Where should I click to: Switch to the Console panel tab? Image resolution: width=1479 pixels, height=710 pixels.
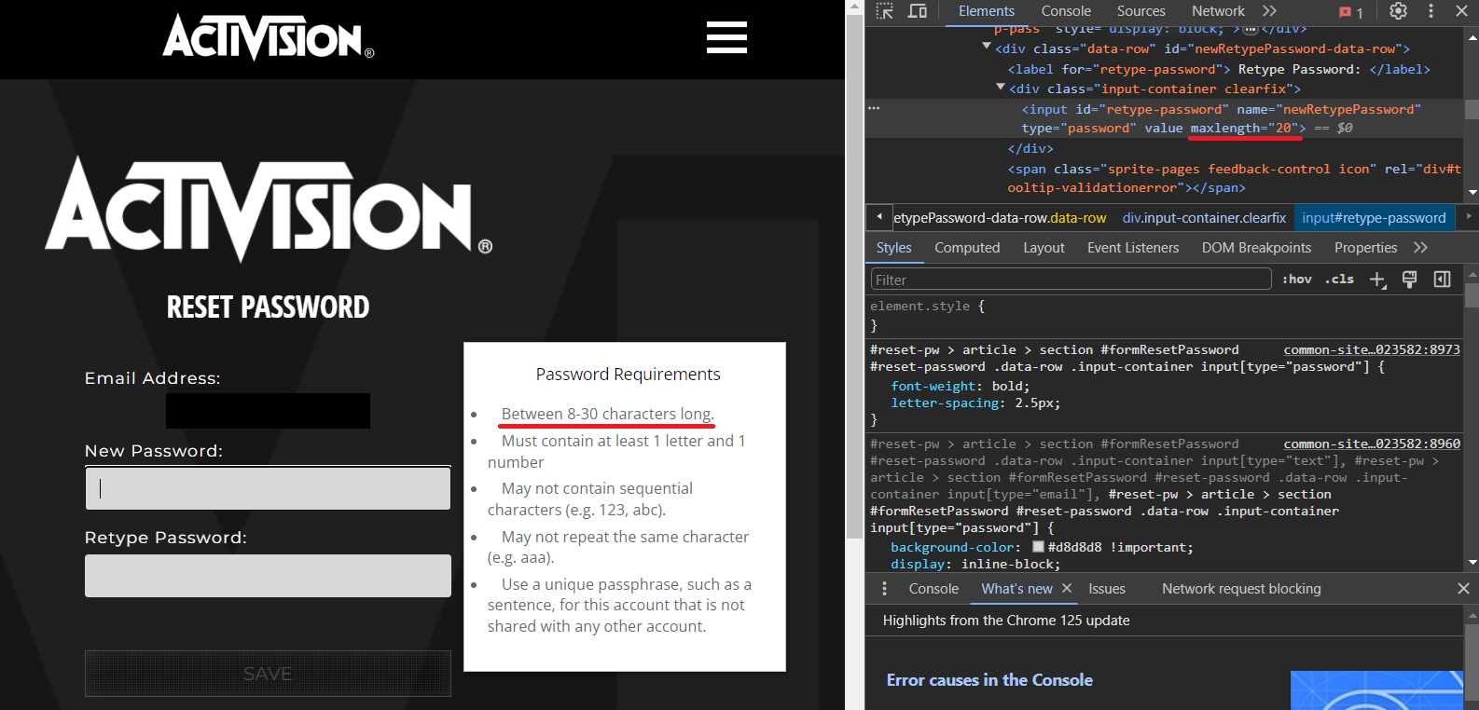(1066, 11)
